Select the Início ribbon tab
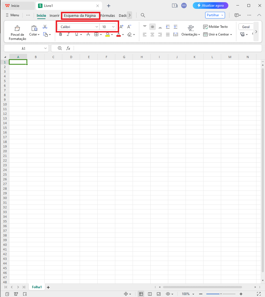The height and width of the screenshot is (297, 265). point(41,15)
